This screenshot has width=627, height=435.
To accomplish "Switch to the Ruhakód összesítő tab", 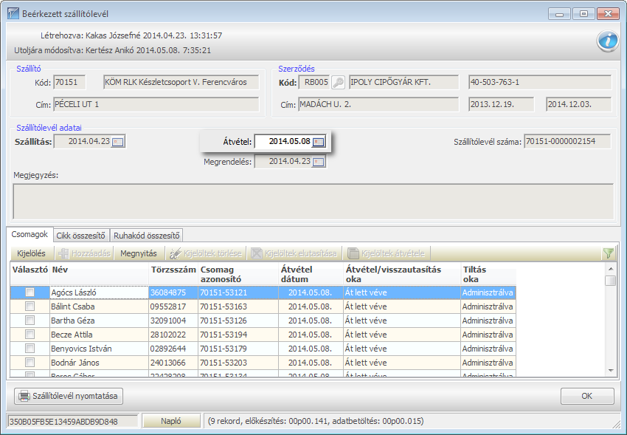I will [146, 236].
